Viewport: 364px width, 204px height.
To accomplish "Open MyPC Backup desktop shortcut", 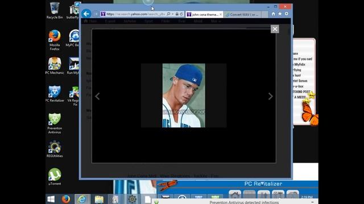I will coord(73,38).
